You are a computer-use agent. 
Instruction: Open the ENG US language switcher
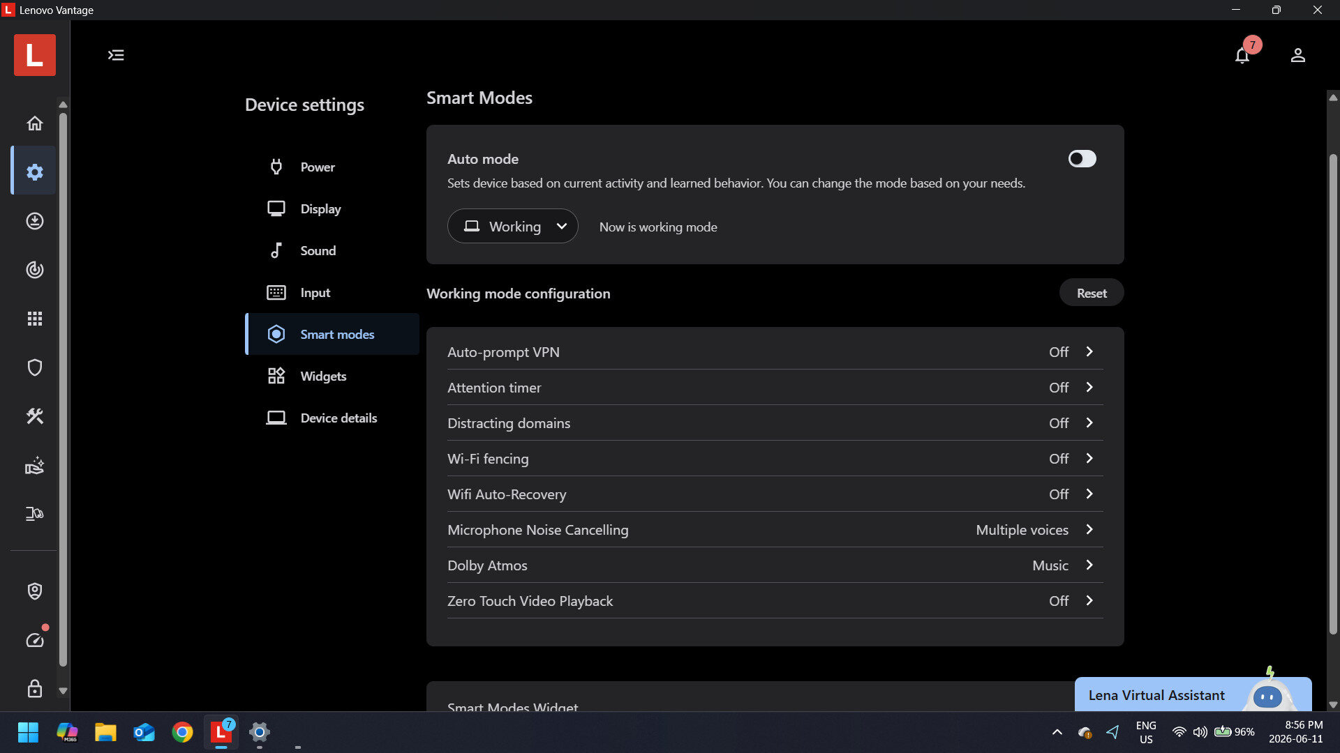pos(1146,732)
